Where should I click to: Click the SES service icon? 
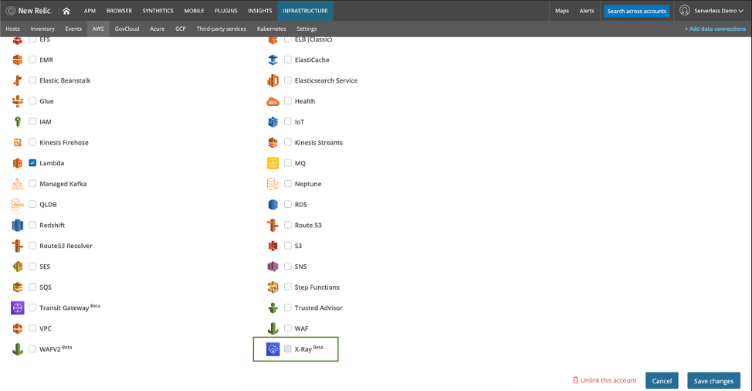tap(18, 267)
